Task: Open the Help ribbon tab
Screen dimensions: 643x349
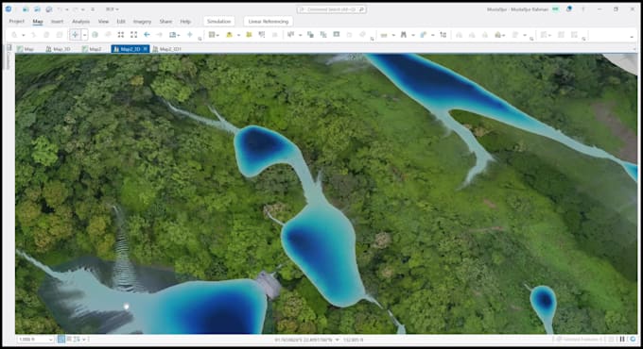Action: 185,22
